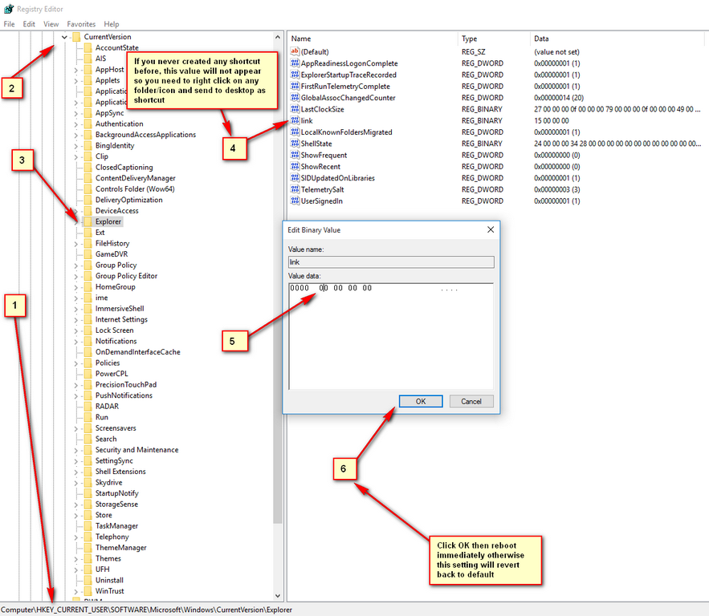Open the Help menu
The width and height of the screenshot is (709, 616).
click(112, 24)
